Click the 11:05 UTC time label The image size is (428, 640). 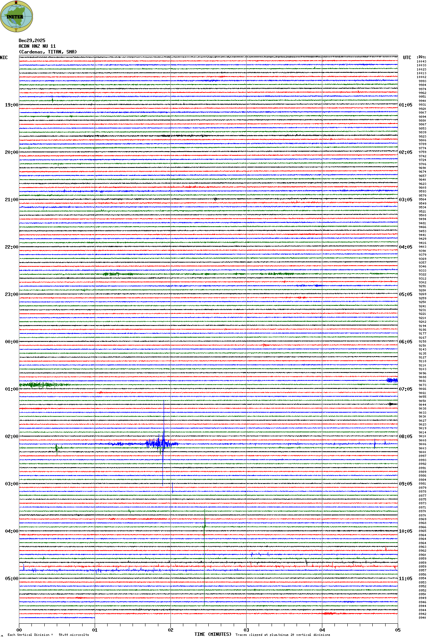coord(405,579)
